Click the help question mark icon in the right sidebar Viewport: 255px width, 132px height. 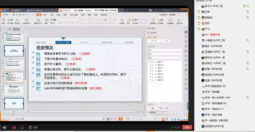point(186,89)
